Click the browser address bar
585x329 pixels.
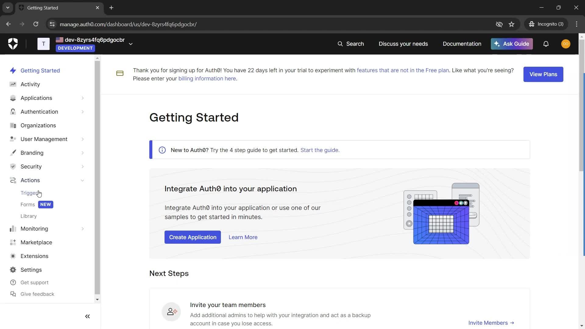(274, 24)
